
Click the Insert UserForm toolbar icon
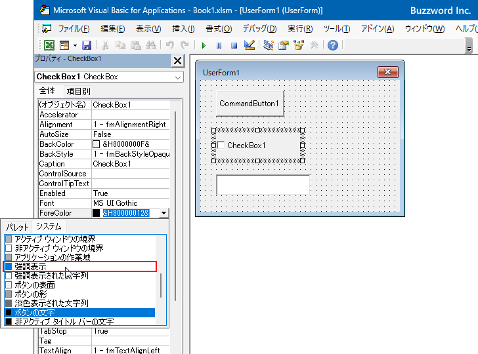point(64,45)
